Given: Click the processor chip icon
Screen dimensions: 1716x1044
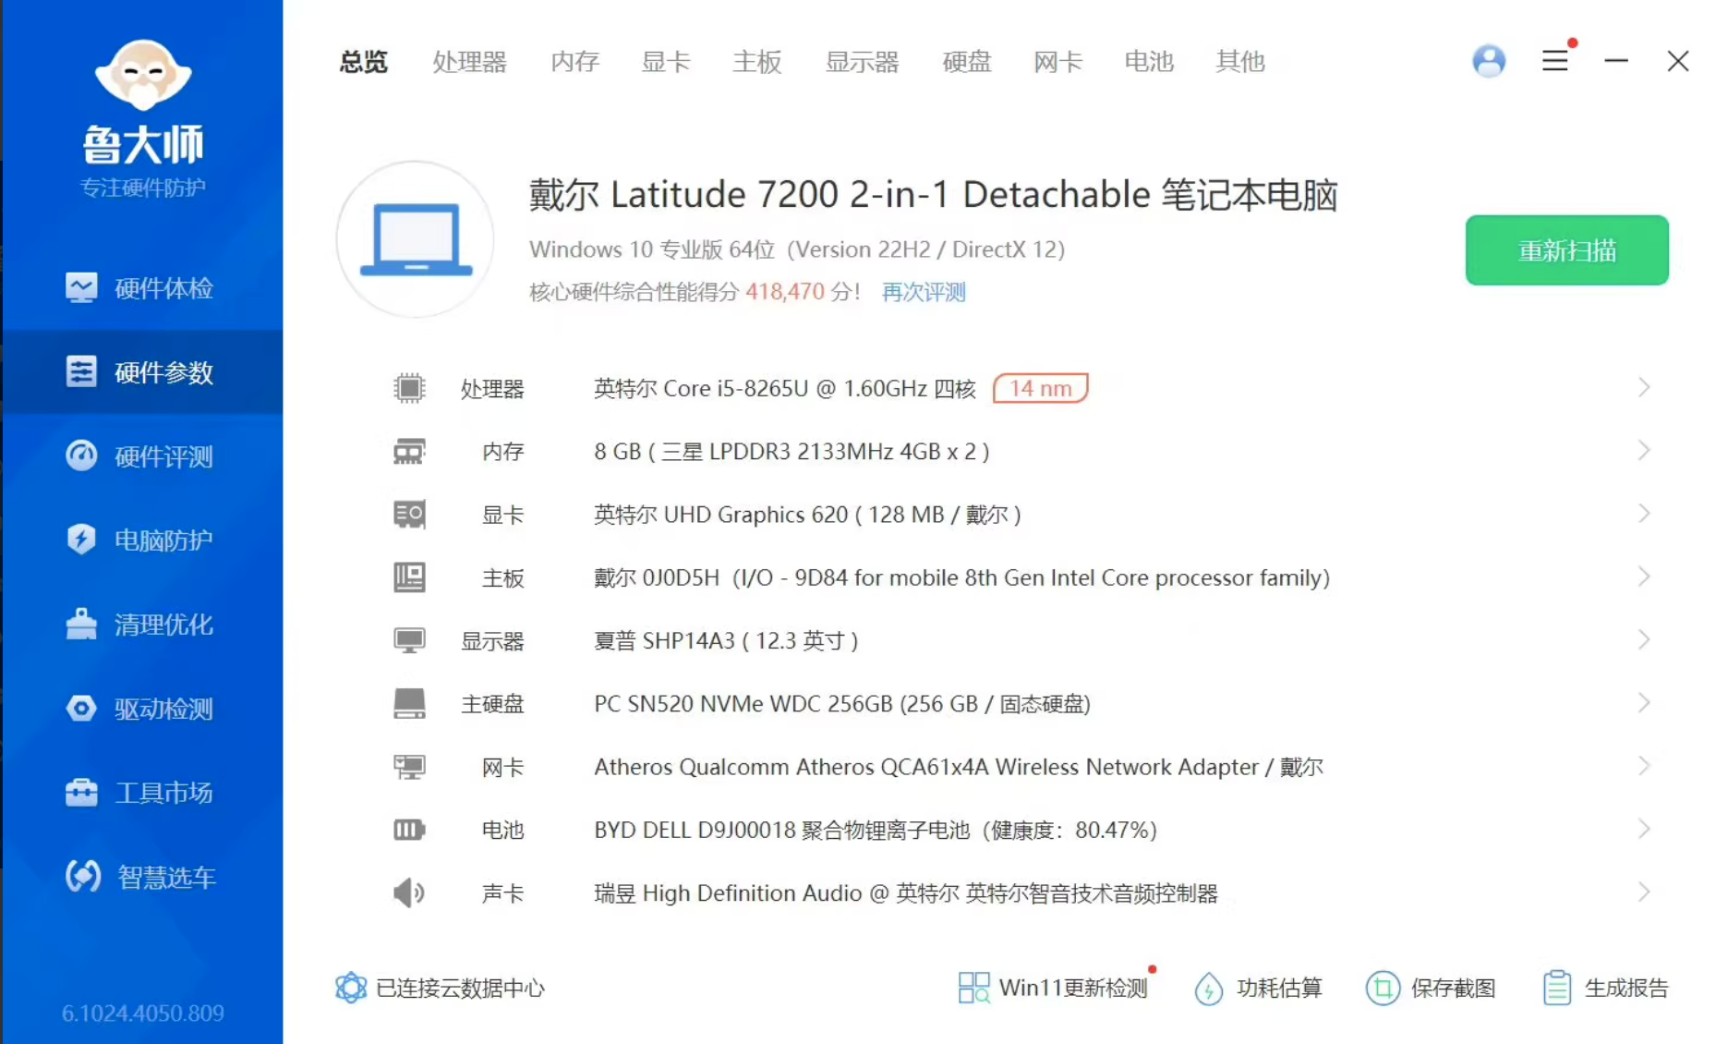Looking at the screenshot, I should click(x=409, y=388).
